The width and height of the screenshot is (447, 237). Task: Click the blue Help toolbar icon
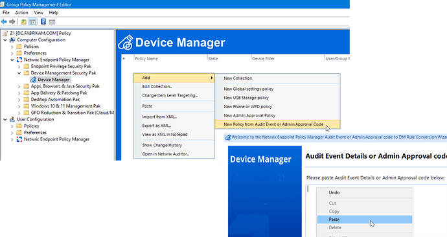43,21
